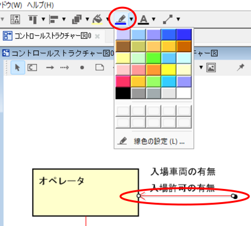
Task: Pick the light blue swatch in the first row
Action: [138, 35]
